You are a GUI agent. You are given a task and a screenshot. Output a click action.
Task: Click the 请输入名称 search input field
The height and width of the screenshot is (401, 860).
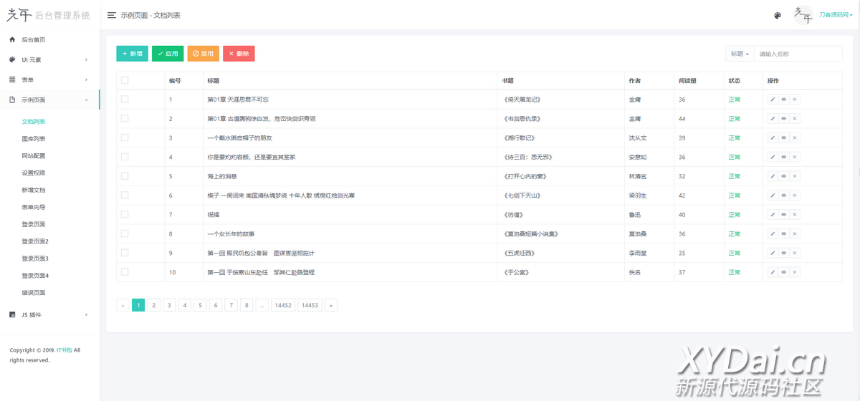[798, 54]
